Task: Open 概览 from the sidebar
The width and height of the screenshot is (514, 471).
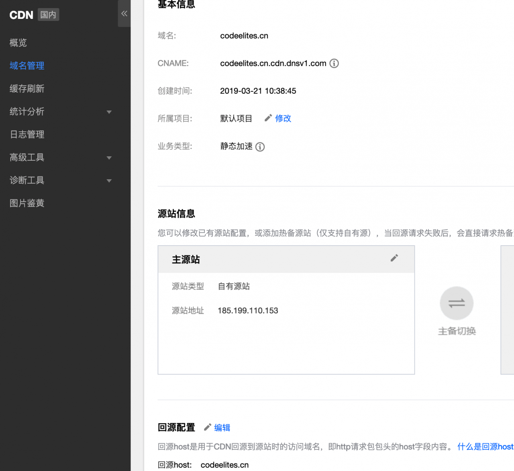Action: tap(18, 43)
